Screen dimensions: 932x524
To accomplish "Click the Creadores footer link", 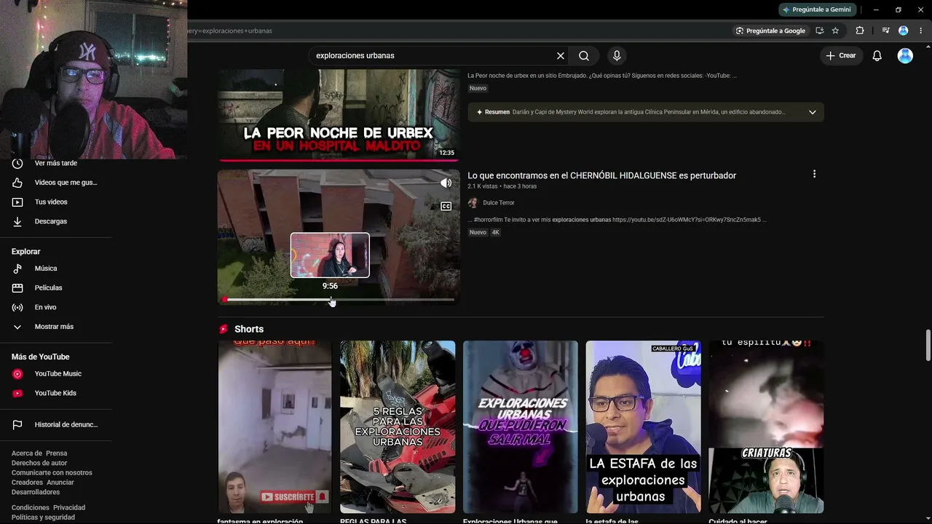I will coord(28,483).
